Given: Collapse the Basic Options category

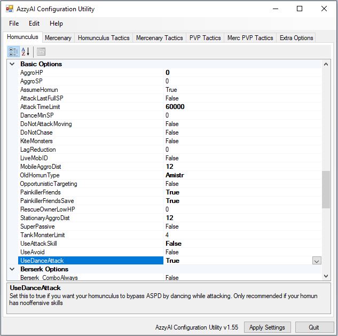Looking at the screenshot, I should click(12, 64).
